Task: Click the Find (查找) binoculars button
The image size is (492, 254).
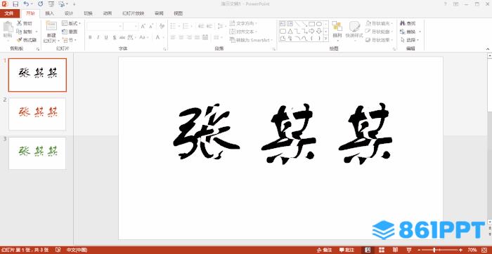Action: pos(408,23)
